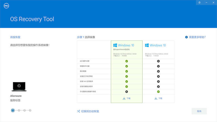
Task: Minimize the OS Recovery Tool window
Action: tap(206, 2)
